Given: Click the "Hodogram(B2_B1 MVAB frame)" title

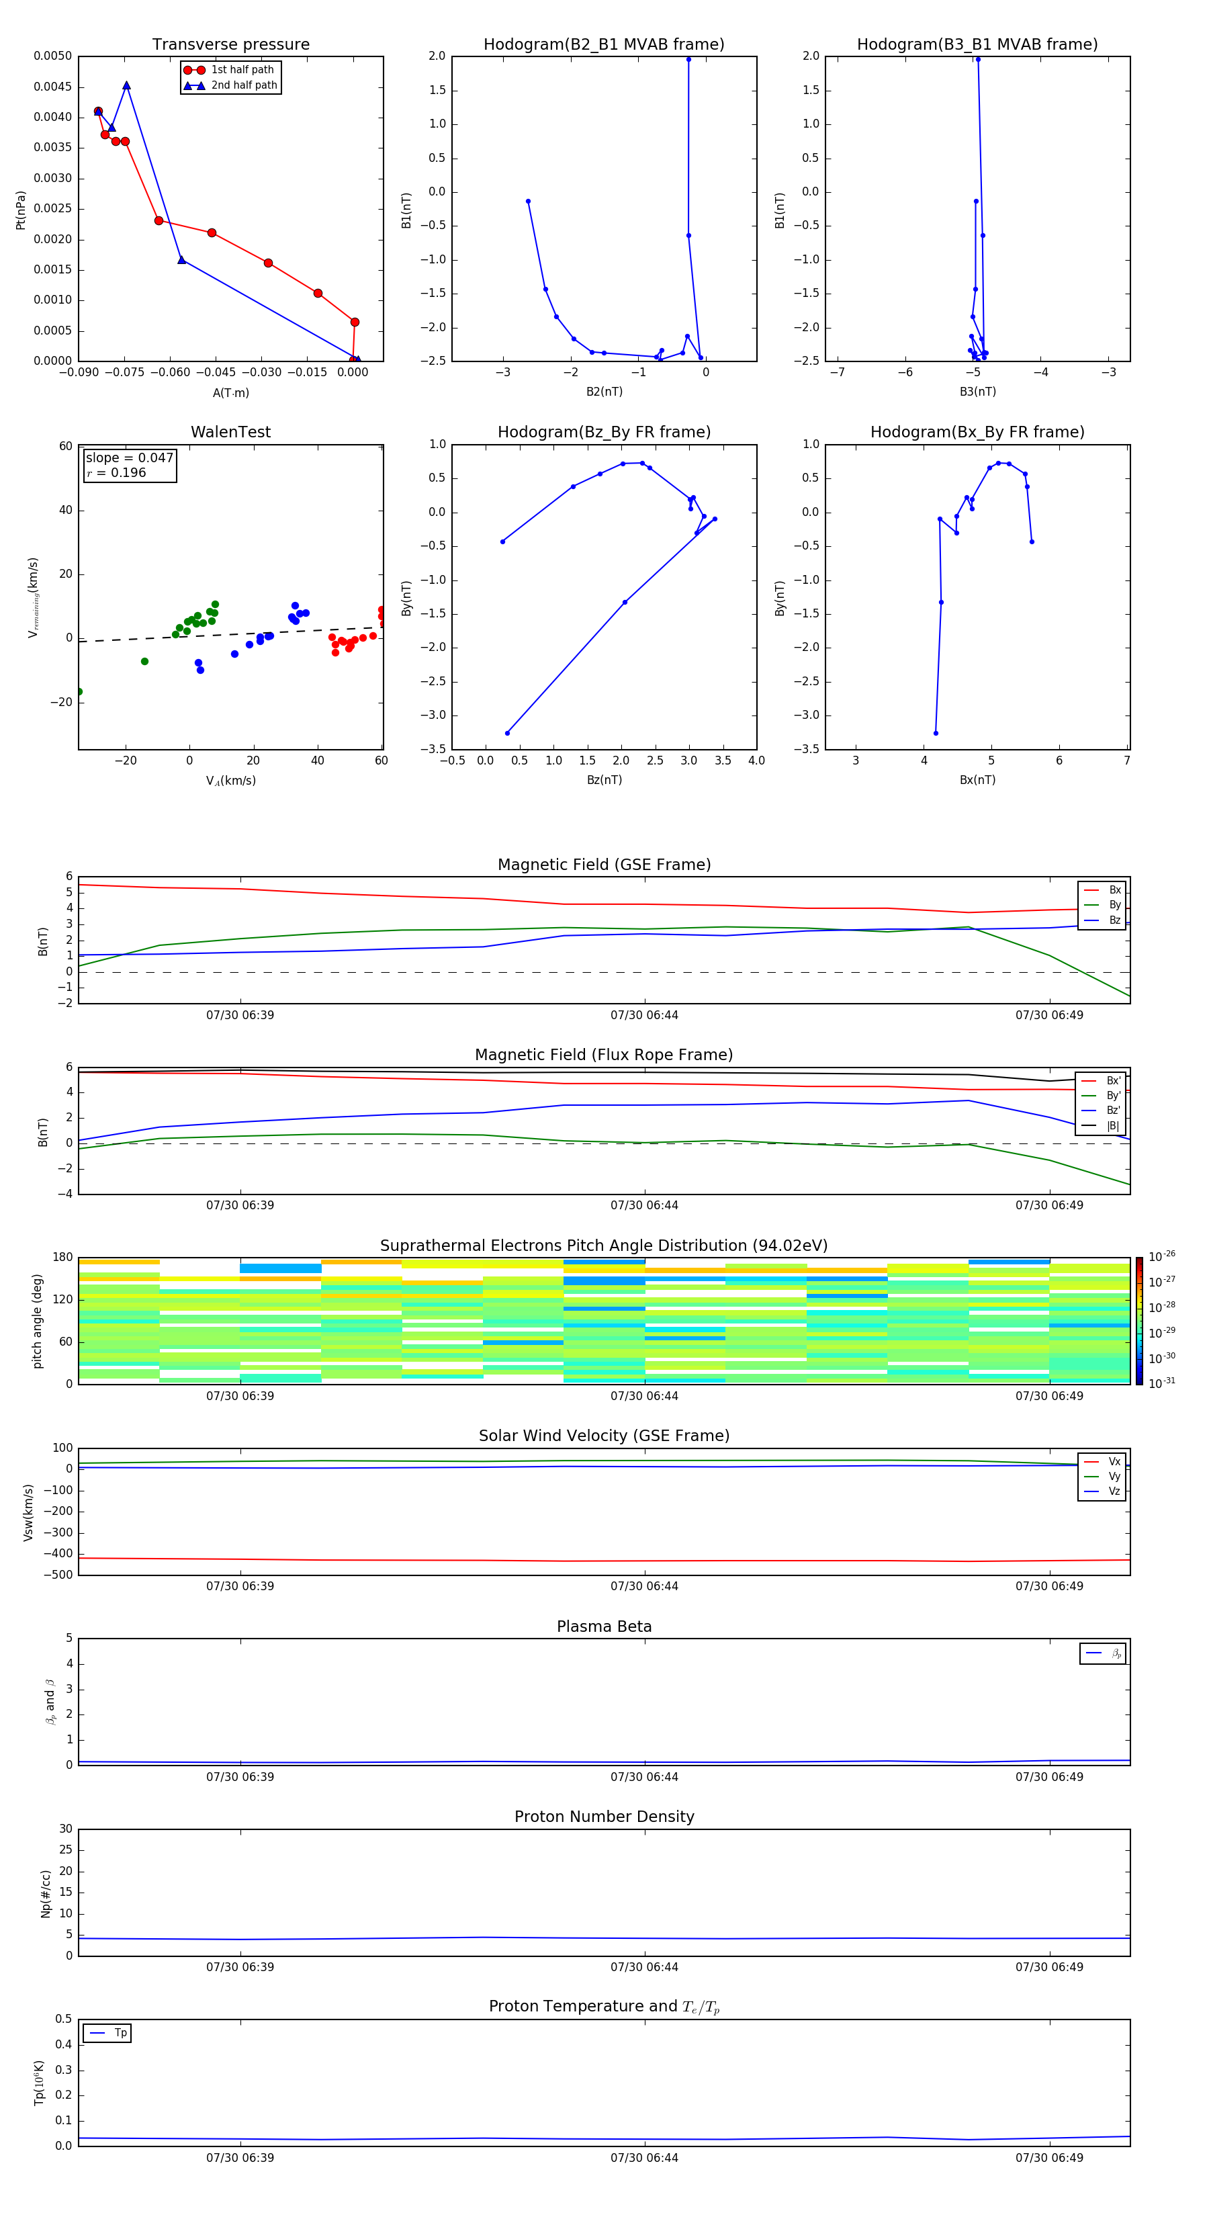Looking at the screenshot, I should point(604,45).
